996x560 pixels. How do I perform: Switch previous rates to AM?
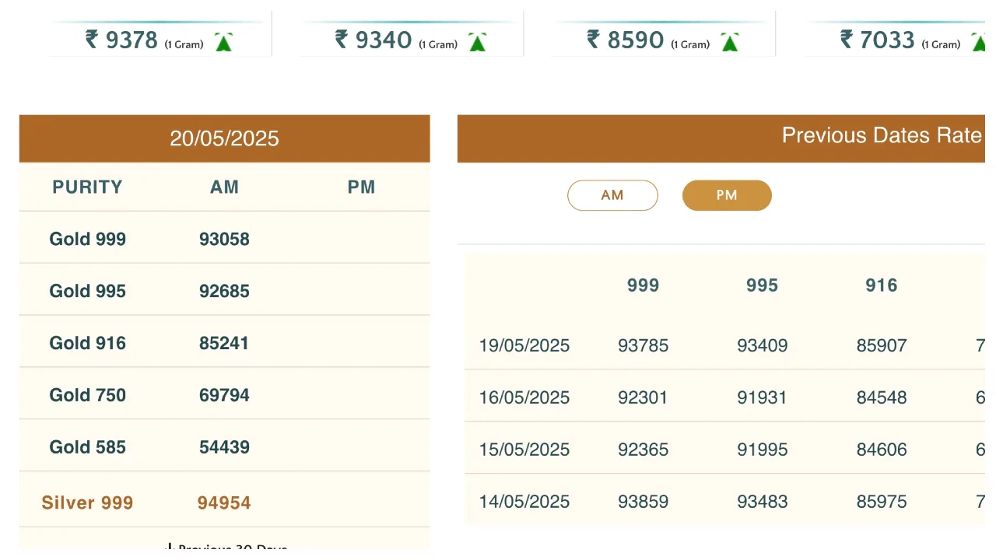(612, 195)
